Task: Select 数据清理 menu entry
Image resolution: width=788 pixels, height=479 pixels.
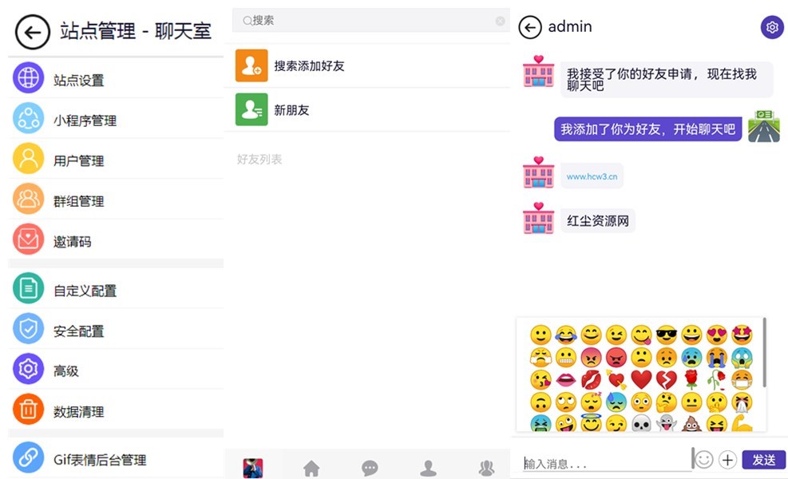Action: pos(116,409)
